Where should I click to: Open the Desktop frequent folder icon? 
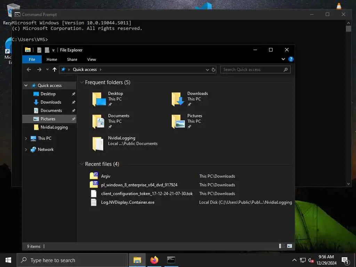click(99, 99)
